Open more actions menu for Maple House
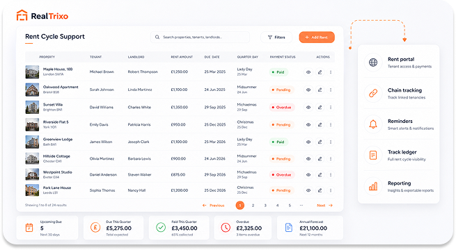The width and height of the screenshot is (456, 250). pos(331,72)
